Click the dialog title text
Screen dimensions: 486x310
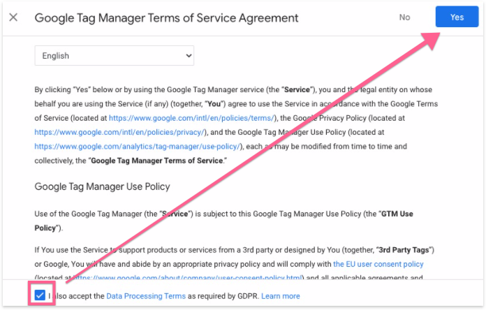click(x=166, y=18)
